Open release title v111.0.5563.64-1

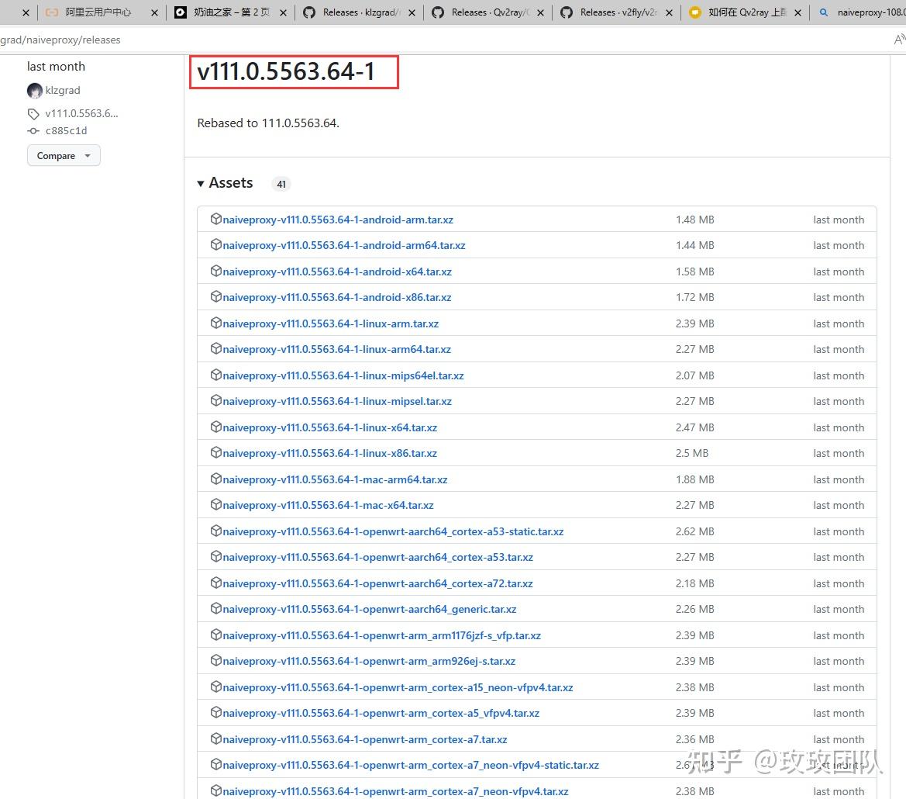coord(286,71)
